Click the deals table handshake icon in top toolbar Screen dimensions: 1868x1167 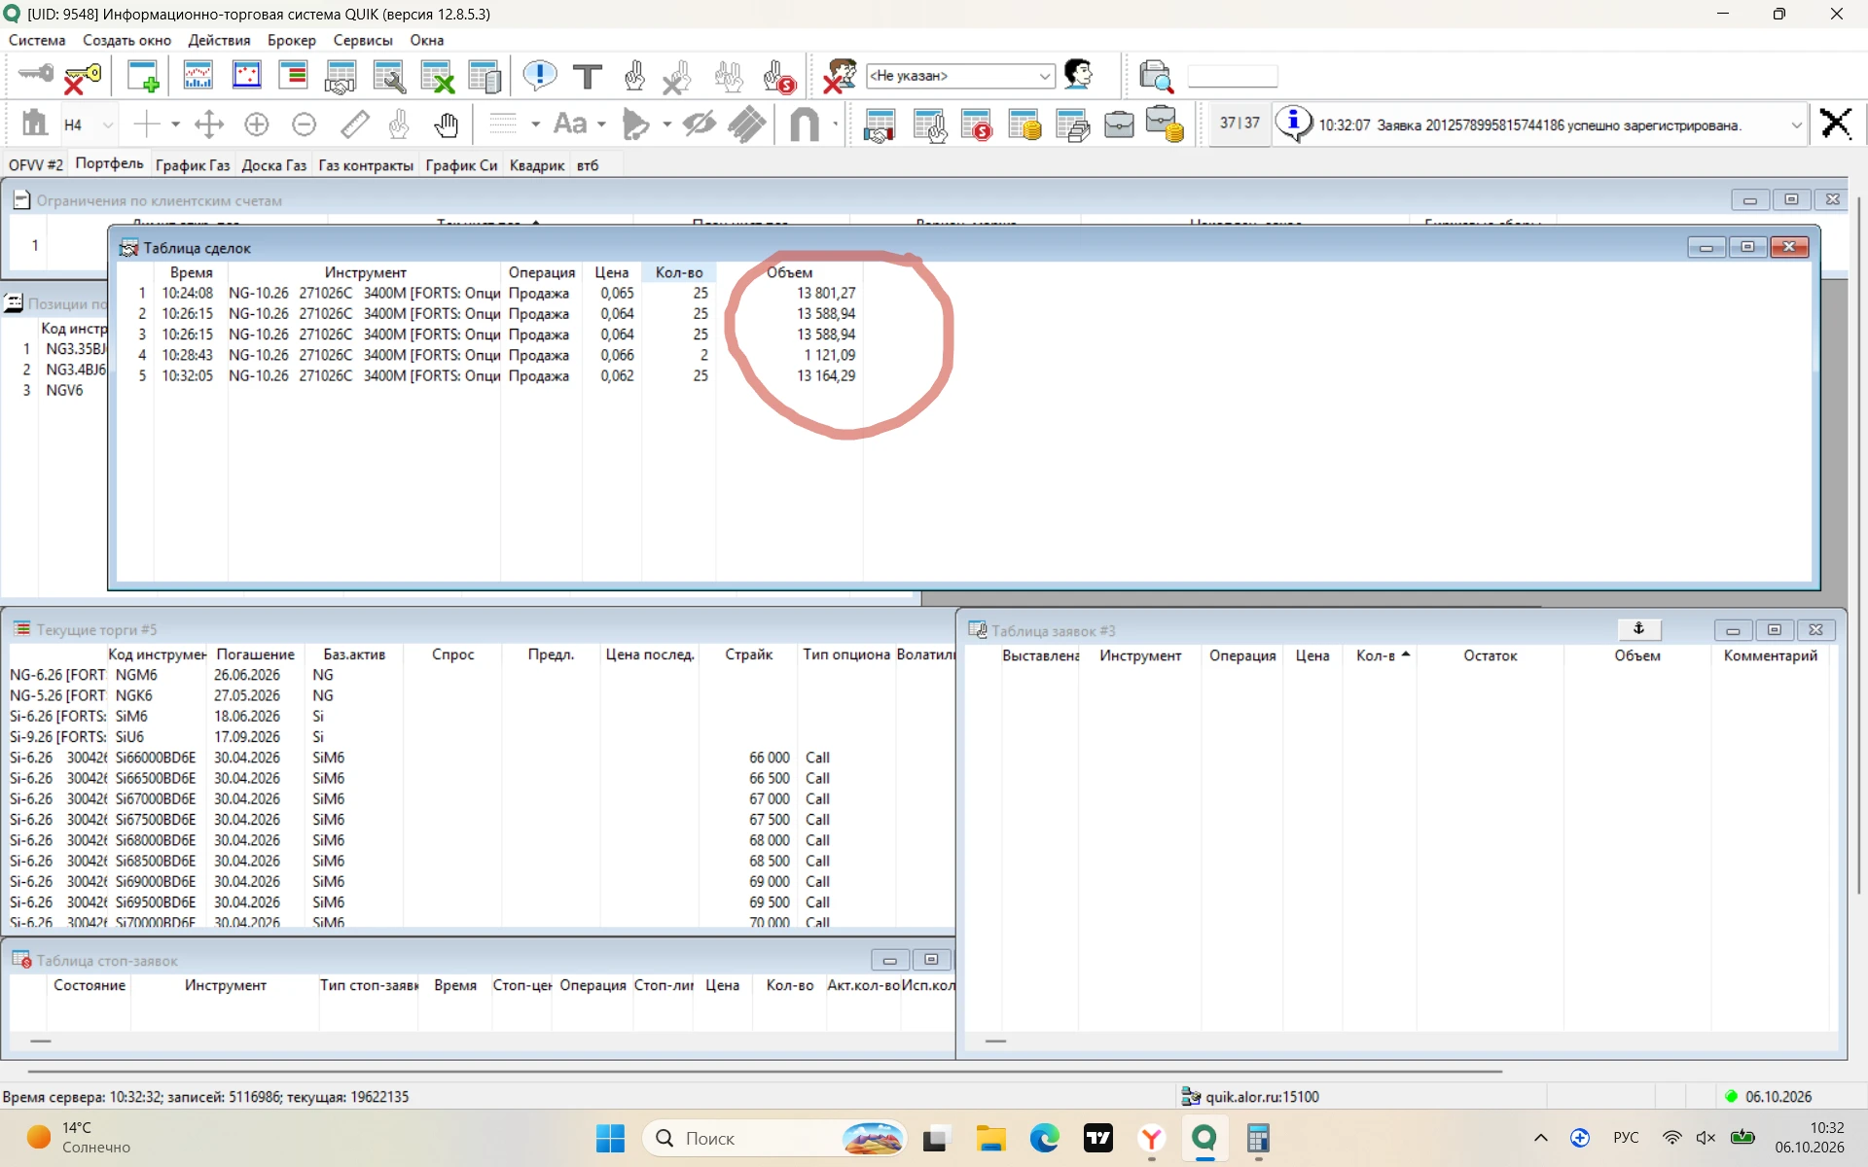(341, 76)
